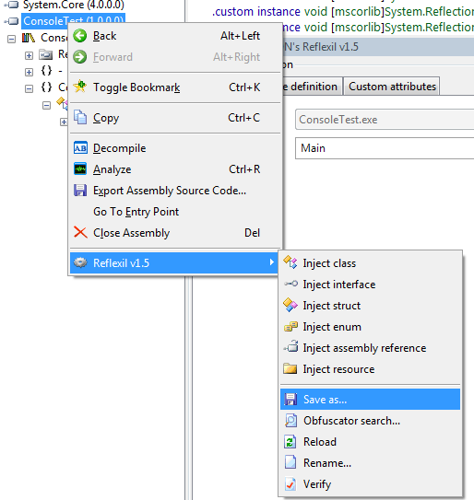Click the Inject resource folder icon
This screenshot has height=500, width=474.
click(x=290, y=368)
